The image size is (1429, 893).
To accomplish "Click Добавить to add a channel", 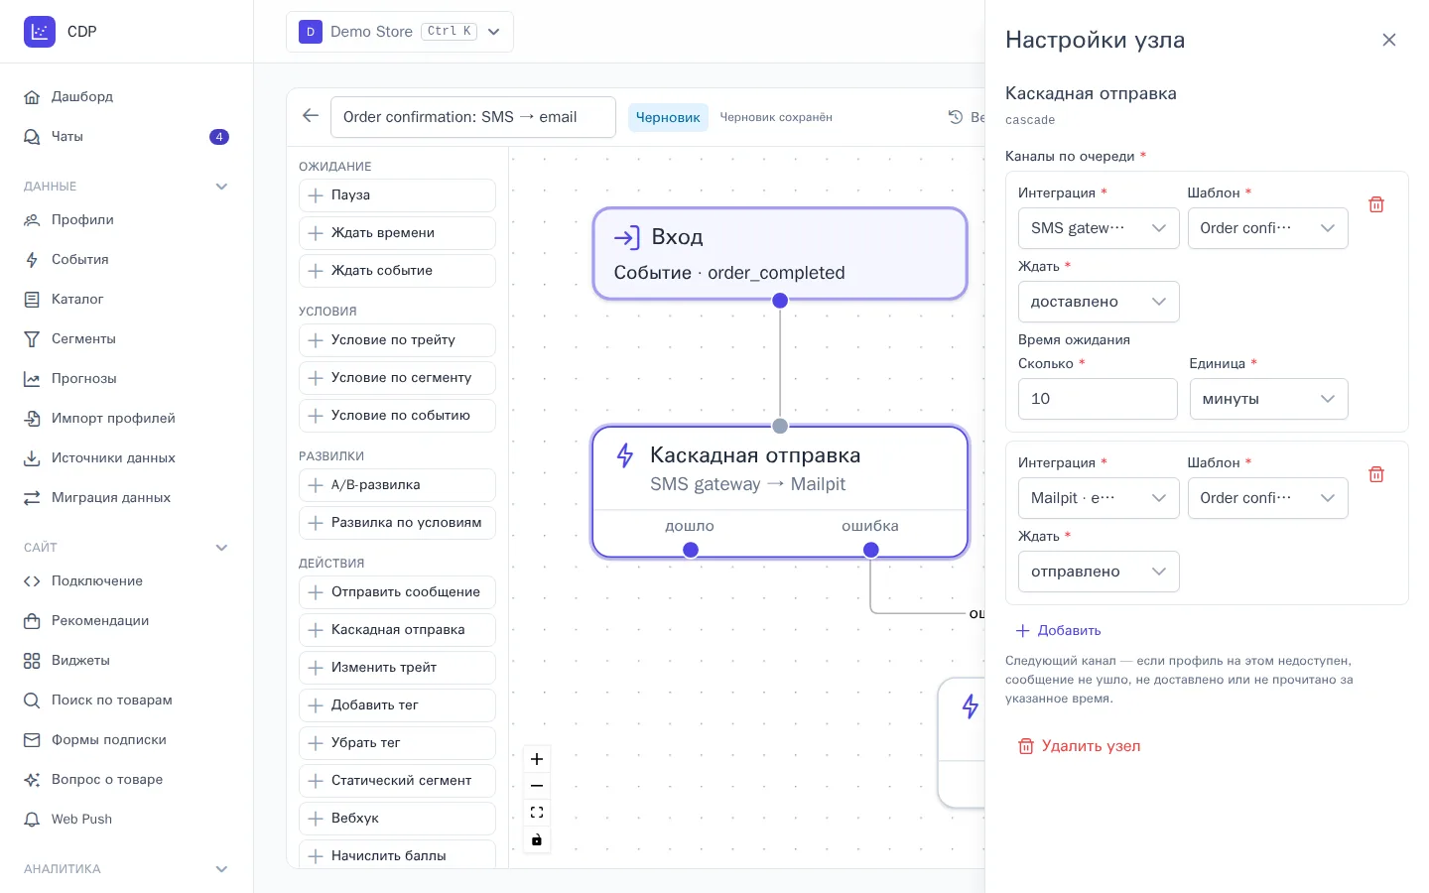I will (x=1058, y=630).
